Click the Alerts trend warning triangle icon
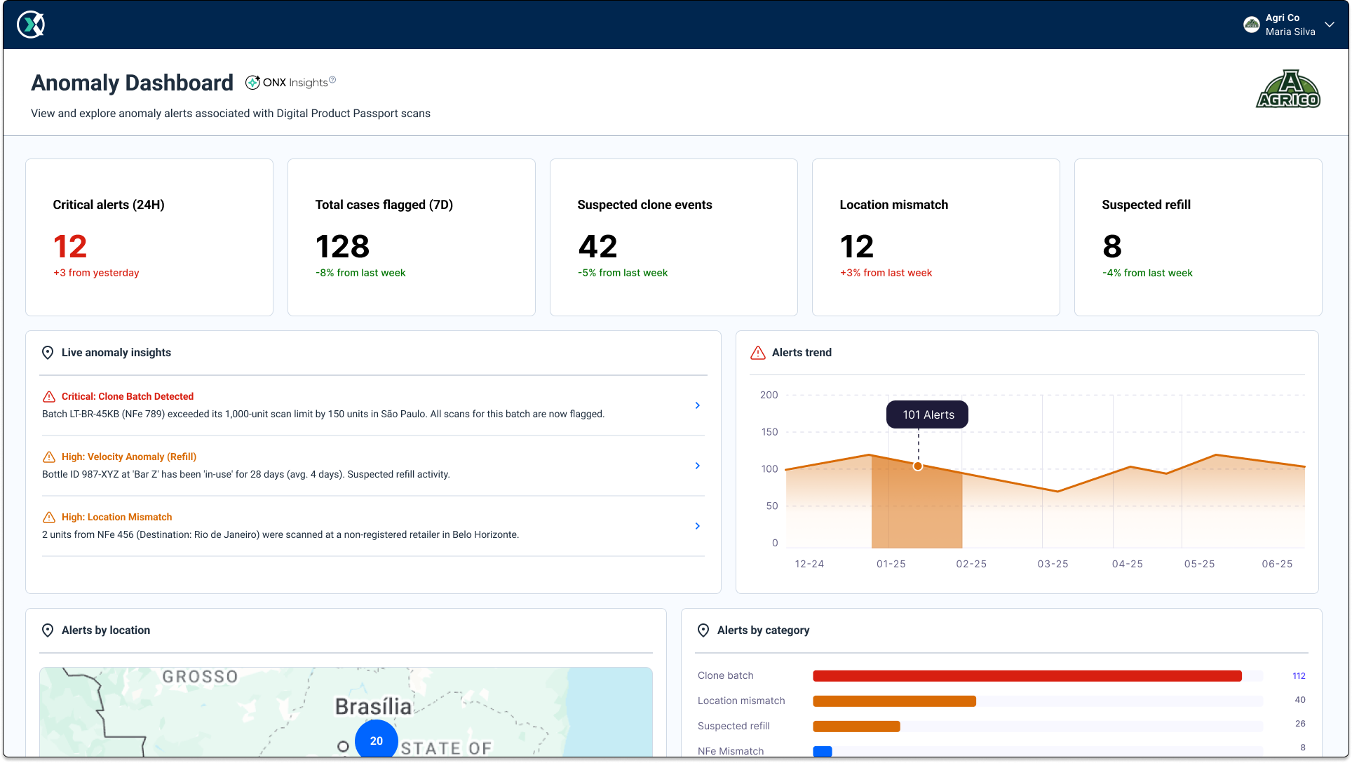Image resolution: width=1352 pixels, height=763 pixels. pyautogui.click(x=757, y=352)
